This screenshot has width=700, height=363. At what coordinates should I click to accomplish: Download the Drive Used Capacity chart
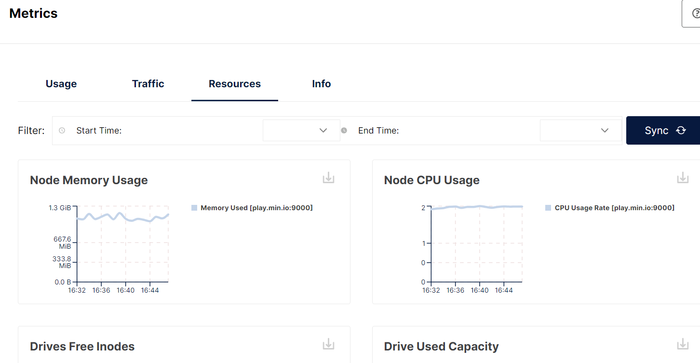pyautogui.click(x=683, y=344)
